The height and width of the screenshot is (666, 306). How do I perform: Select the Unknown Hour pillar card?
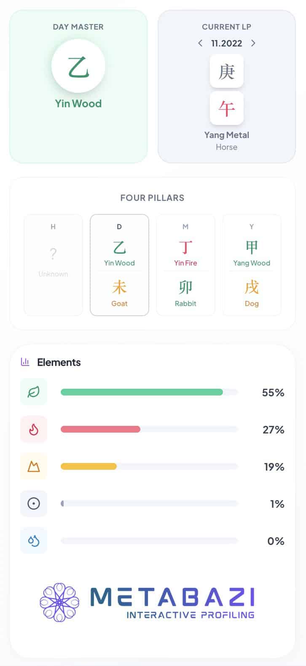[x=53, y=265]
